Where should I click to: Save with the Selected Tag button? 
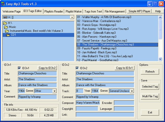[x=150, y=87]
